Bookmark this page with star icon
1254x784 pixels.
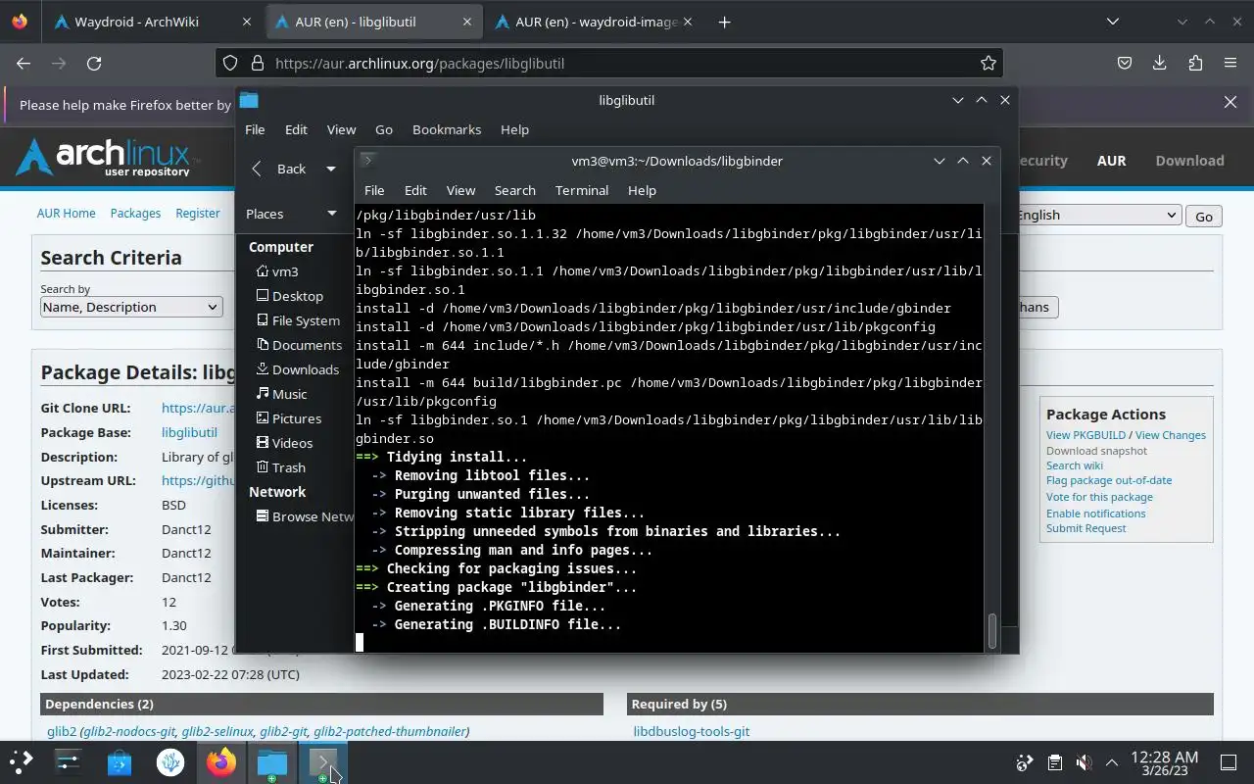[x=989, y=63]
